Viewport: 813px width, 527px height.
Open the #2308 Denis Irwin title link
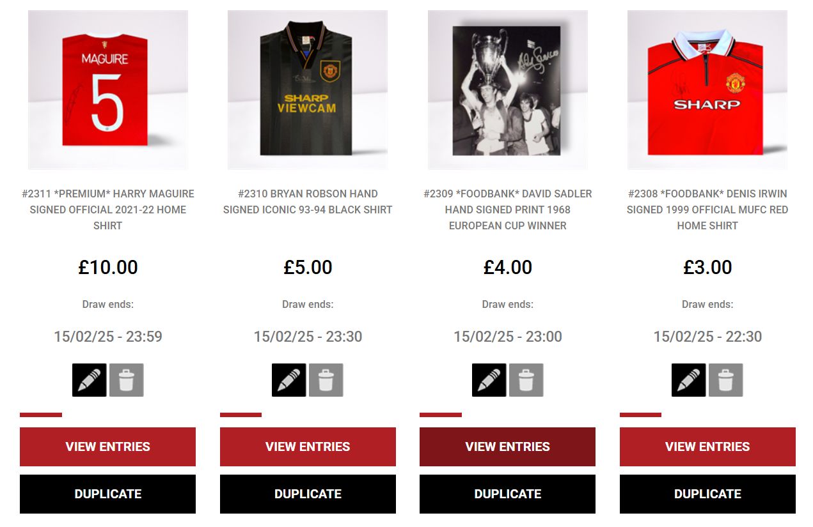707,210
